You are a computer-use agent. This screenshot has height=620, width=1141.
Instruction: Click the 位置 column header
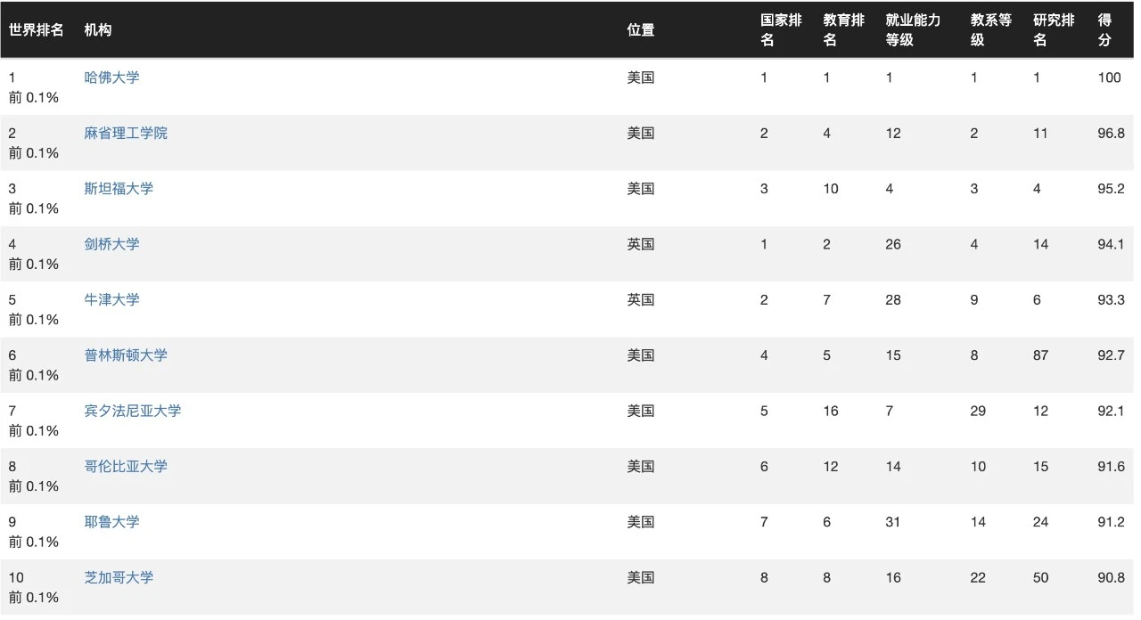pyautogui.click(x=641, y=30)
